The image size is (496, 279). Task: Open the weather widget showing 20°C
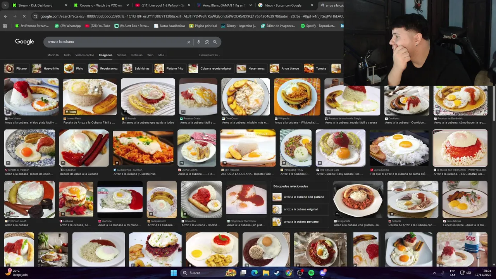pyautogui.click(x=16, y=273)
